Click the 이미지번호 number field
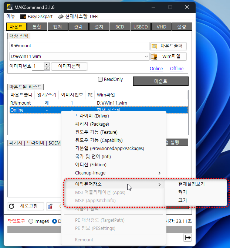Image resolution: width=230 pixels, height=248 pixels. pyautogui.click(x=38, y=66)
